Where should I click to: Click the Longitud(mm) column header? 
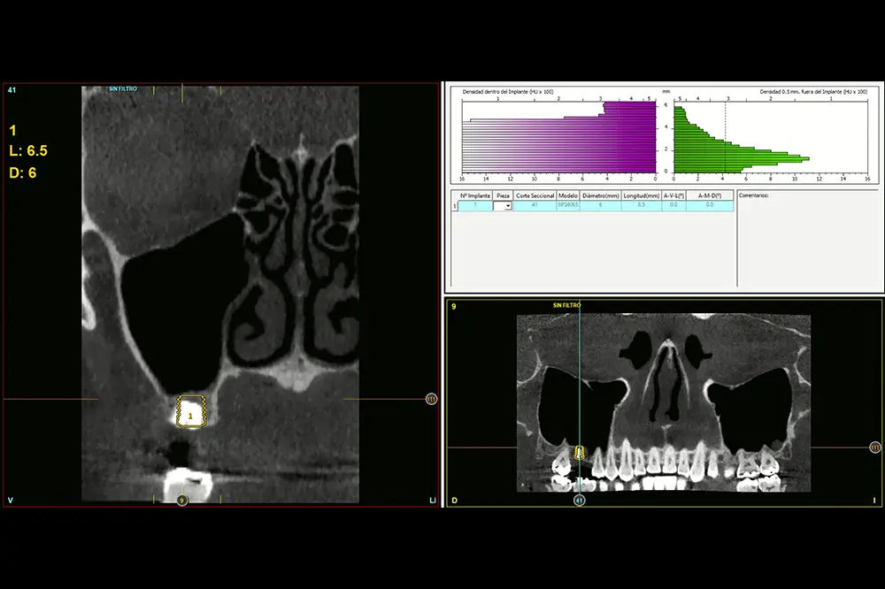[x=641, y=195]
